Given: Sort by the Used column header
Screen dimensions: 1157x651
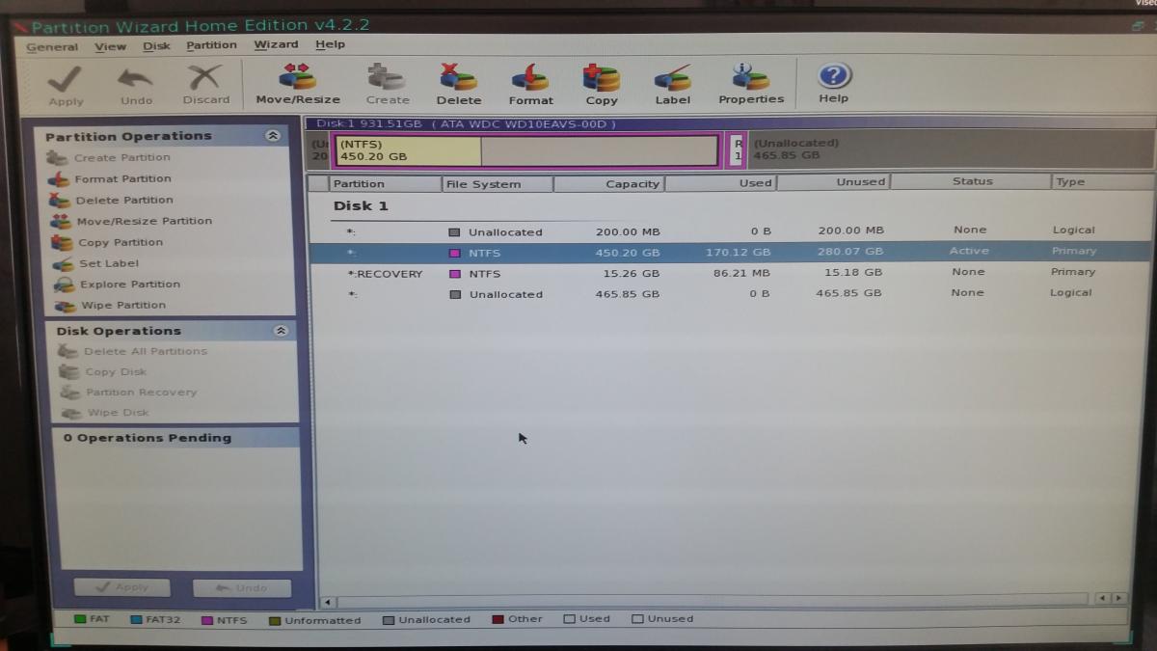Looking at the screenshot, I should click(721, 182).
